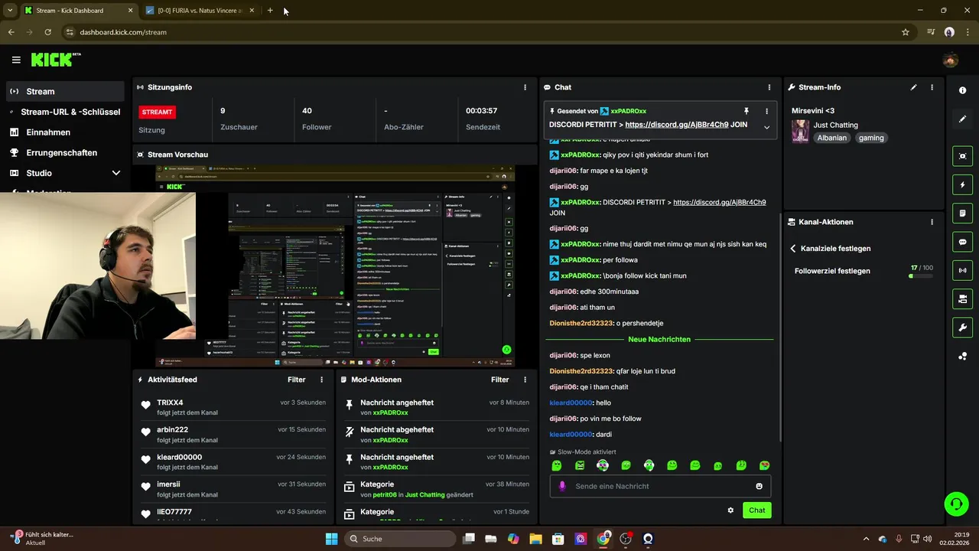The width and height of the screenshot is (979, 551).
Task: Open Chrome from the taskbar
Action: [603, 539]
